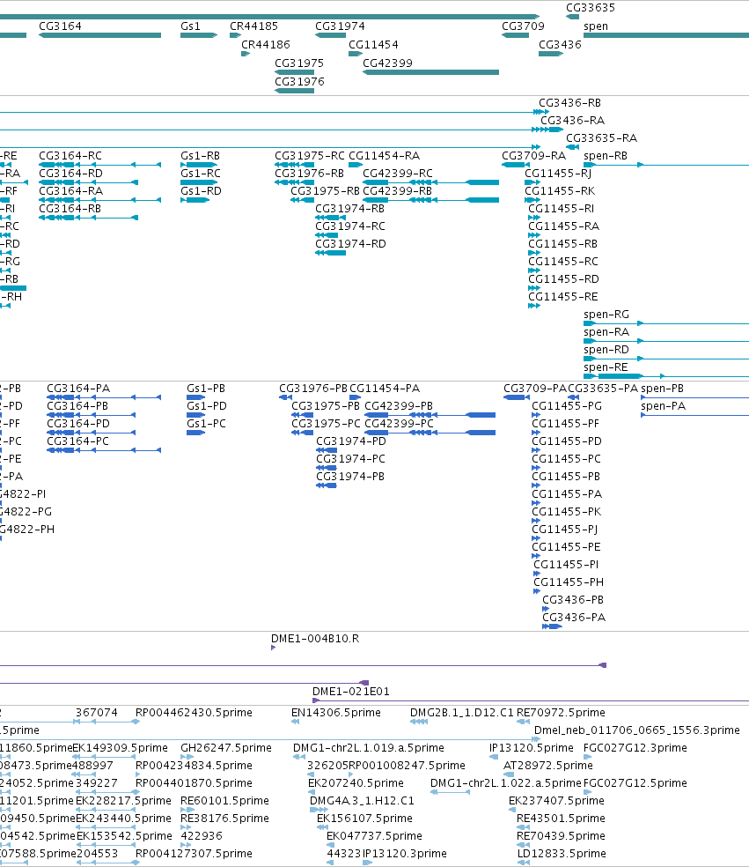
Task: Click the spen-RA transcript label
Action: point(606,332)
